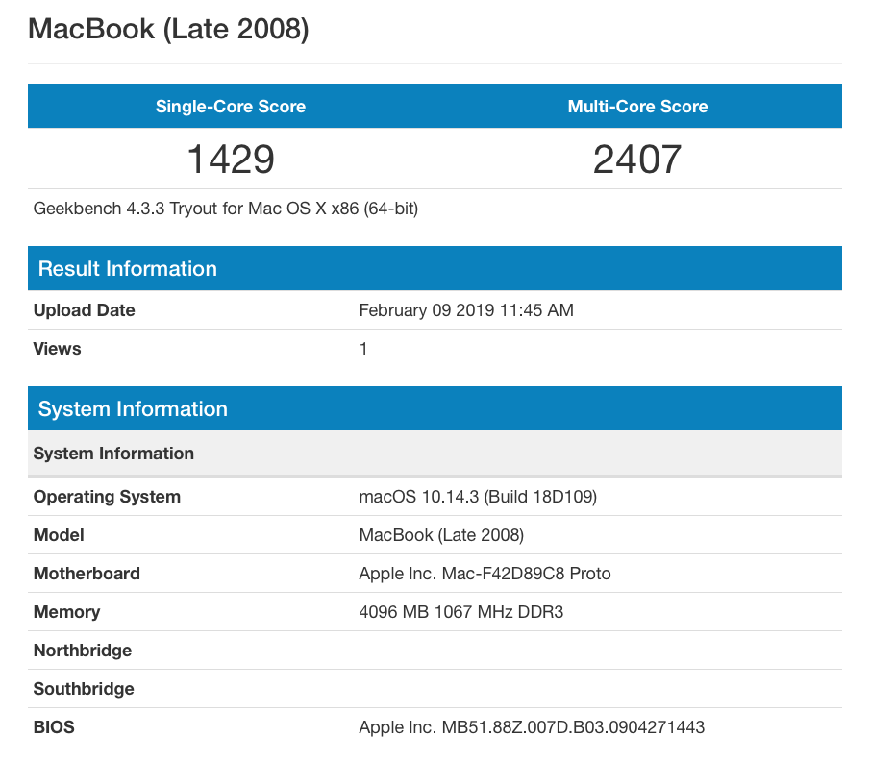Click the Southbridge label
The width and height of the screenshot is (870, 761).
[84, 688]
